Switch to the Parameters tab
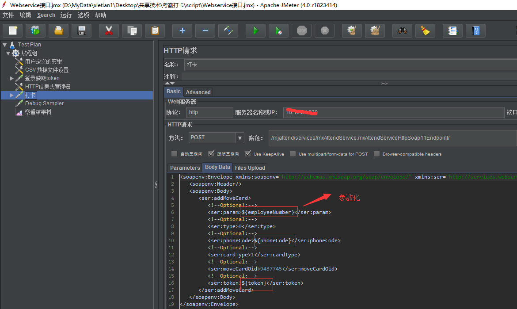The height and width of the screenshot is (309, 517). coord(185,168)
